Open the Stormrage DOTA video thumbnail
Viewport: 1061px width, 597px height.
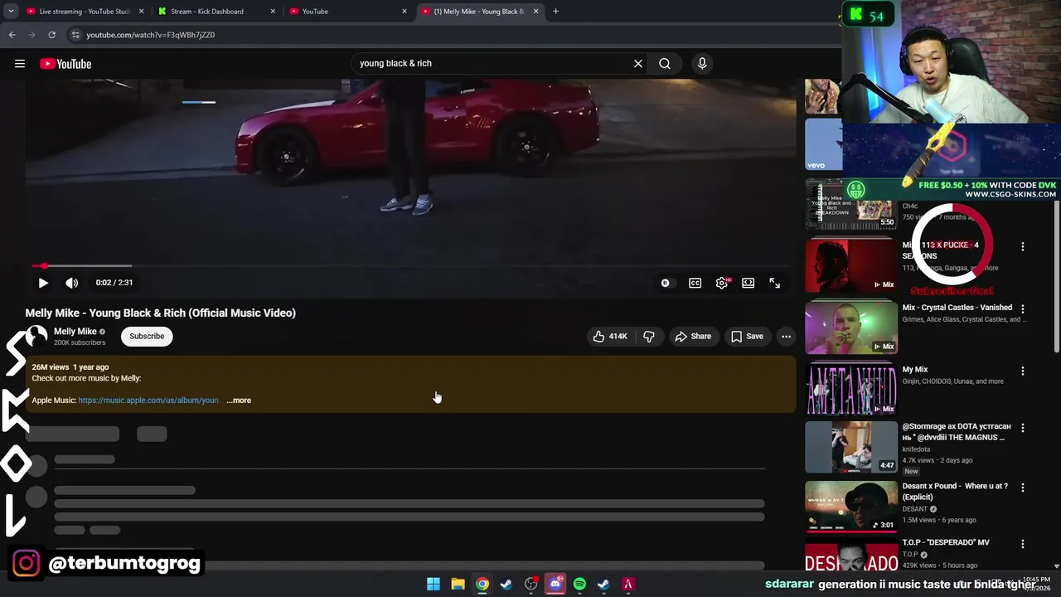851,447
